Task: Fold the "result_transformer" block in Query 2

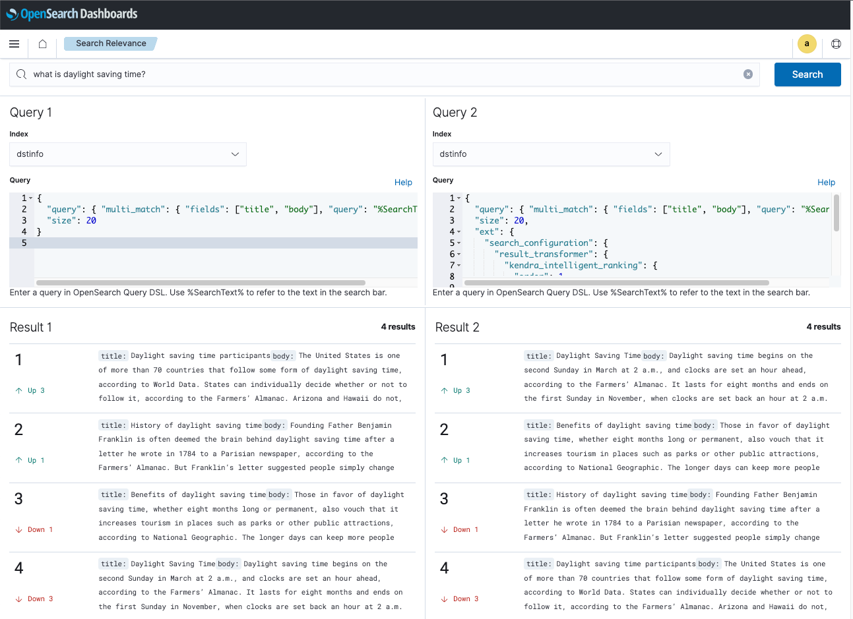Action: (458, 254)
